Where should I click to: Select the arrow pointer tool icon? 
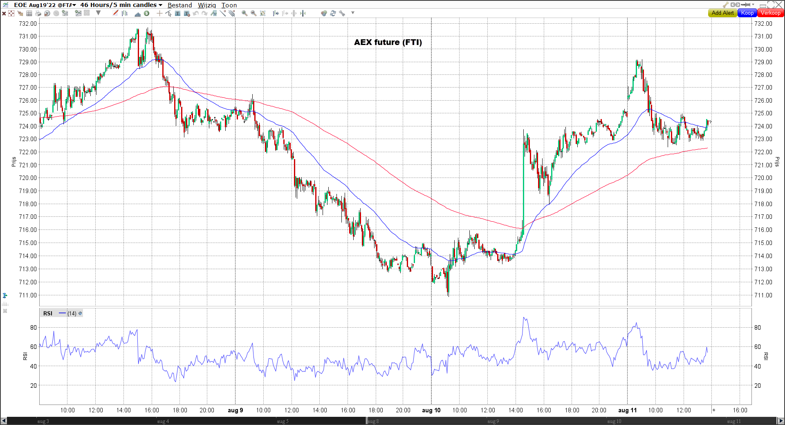tap(168, 13)
